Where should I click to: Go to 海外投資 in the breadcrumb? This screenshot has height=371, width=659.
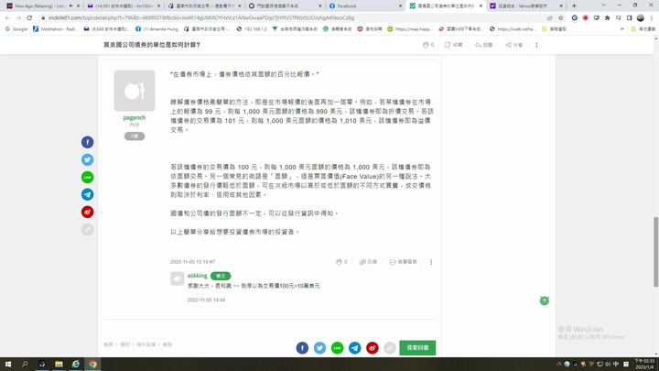click(146, 344)
